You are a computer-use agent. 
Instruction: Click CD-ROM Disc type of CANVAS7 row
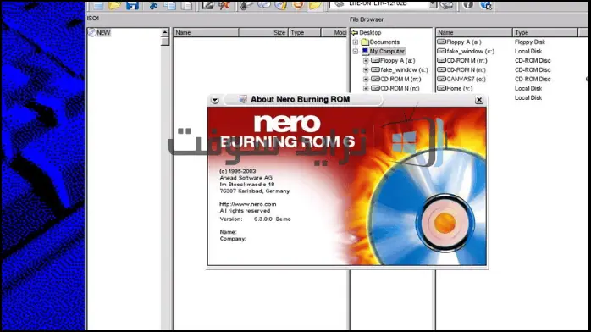click(x=533, y=79)
